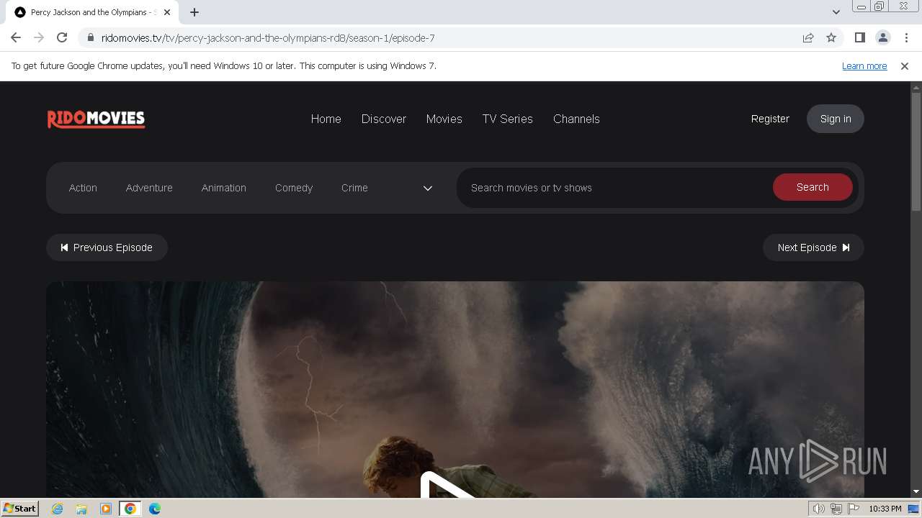Click the system clock showing 10:33 PM
Viewport: 922px width, 518px height.
885,509
